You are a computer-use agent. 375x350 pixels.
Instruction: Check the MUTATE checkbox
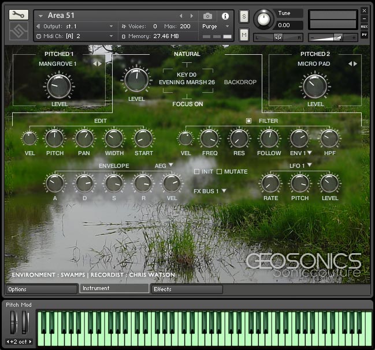[x=219, y=172]
